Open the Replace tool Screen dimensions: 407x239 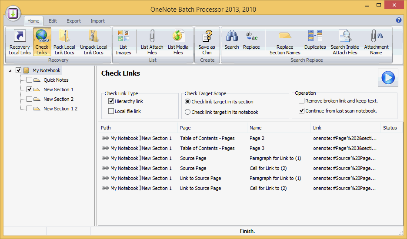point(251,40)
